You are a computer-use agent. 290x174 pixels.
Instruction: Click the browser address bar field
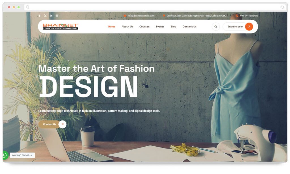point(155,7)
